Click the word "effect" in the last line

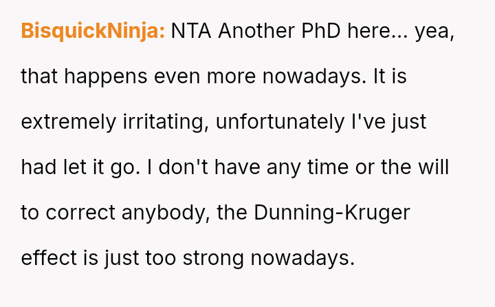click(x=47, y=258)
